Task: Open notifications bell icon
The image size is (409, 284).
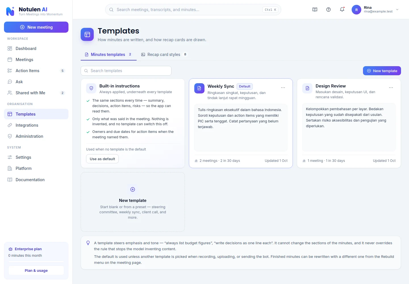Action: pos(342,10)
